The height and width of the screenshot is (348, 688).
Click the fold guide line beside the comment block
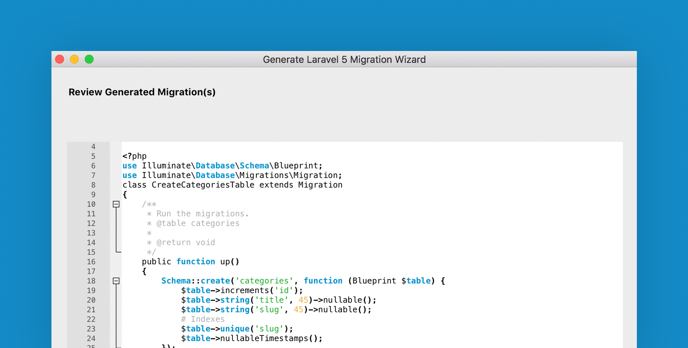coord(116,229)
